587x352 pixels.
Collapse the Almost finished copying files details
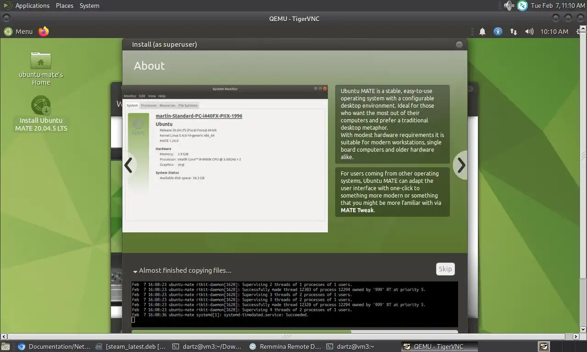pos(135,271)
